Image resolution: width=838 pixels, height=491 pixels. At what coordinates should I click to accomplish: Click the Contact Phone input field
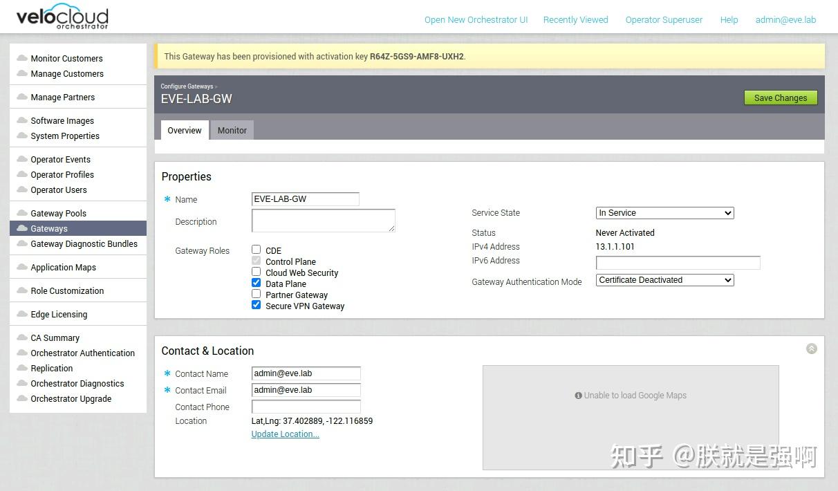click(306, 407)
